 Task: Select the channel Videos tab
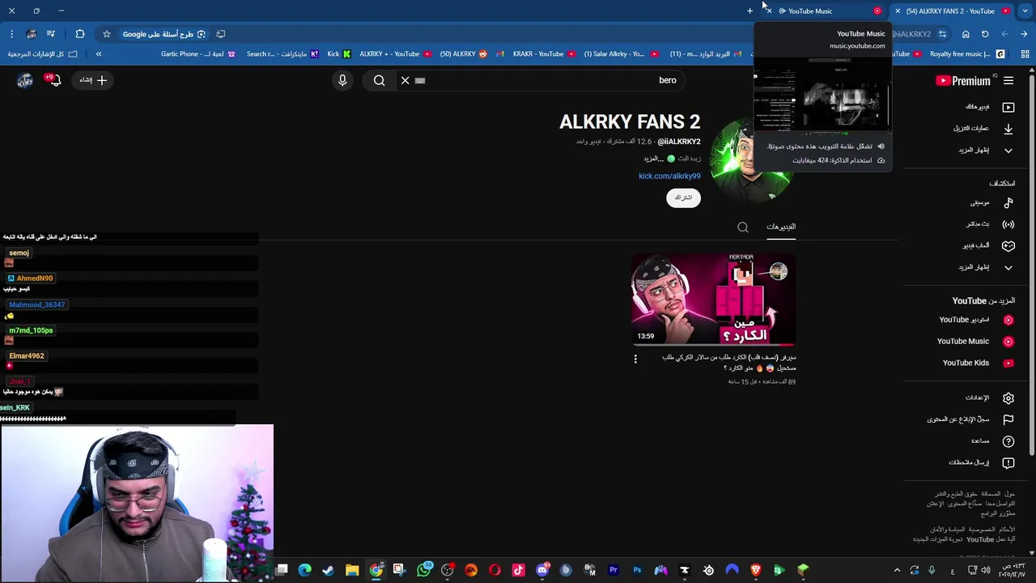tap(781, 227)
